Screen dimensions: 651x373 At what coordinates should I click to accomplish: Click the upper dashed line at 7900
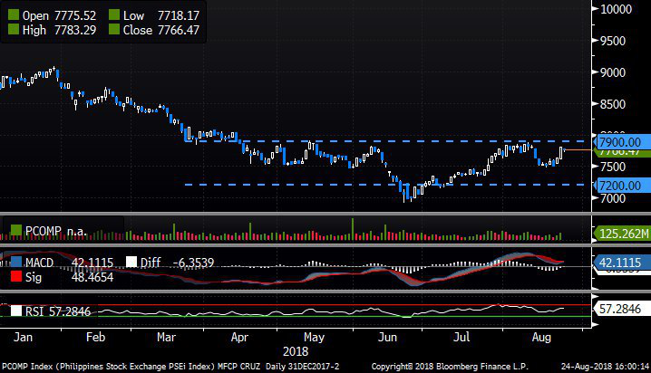click(363, 141)
